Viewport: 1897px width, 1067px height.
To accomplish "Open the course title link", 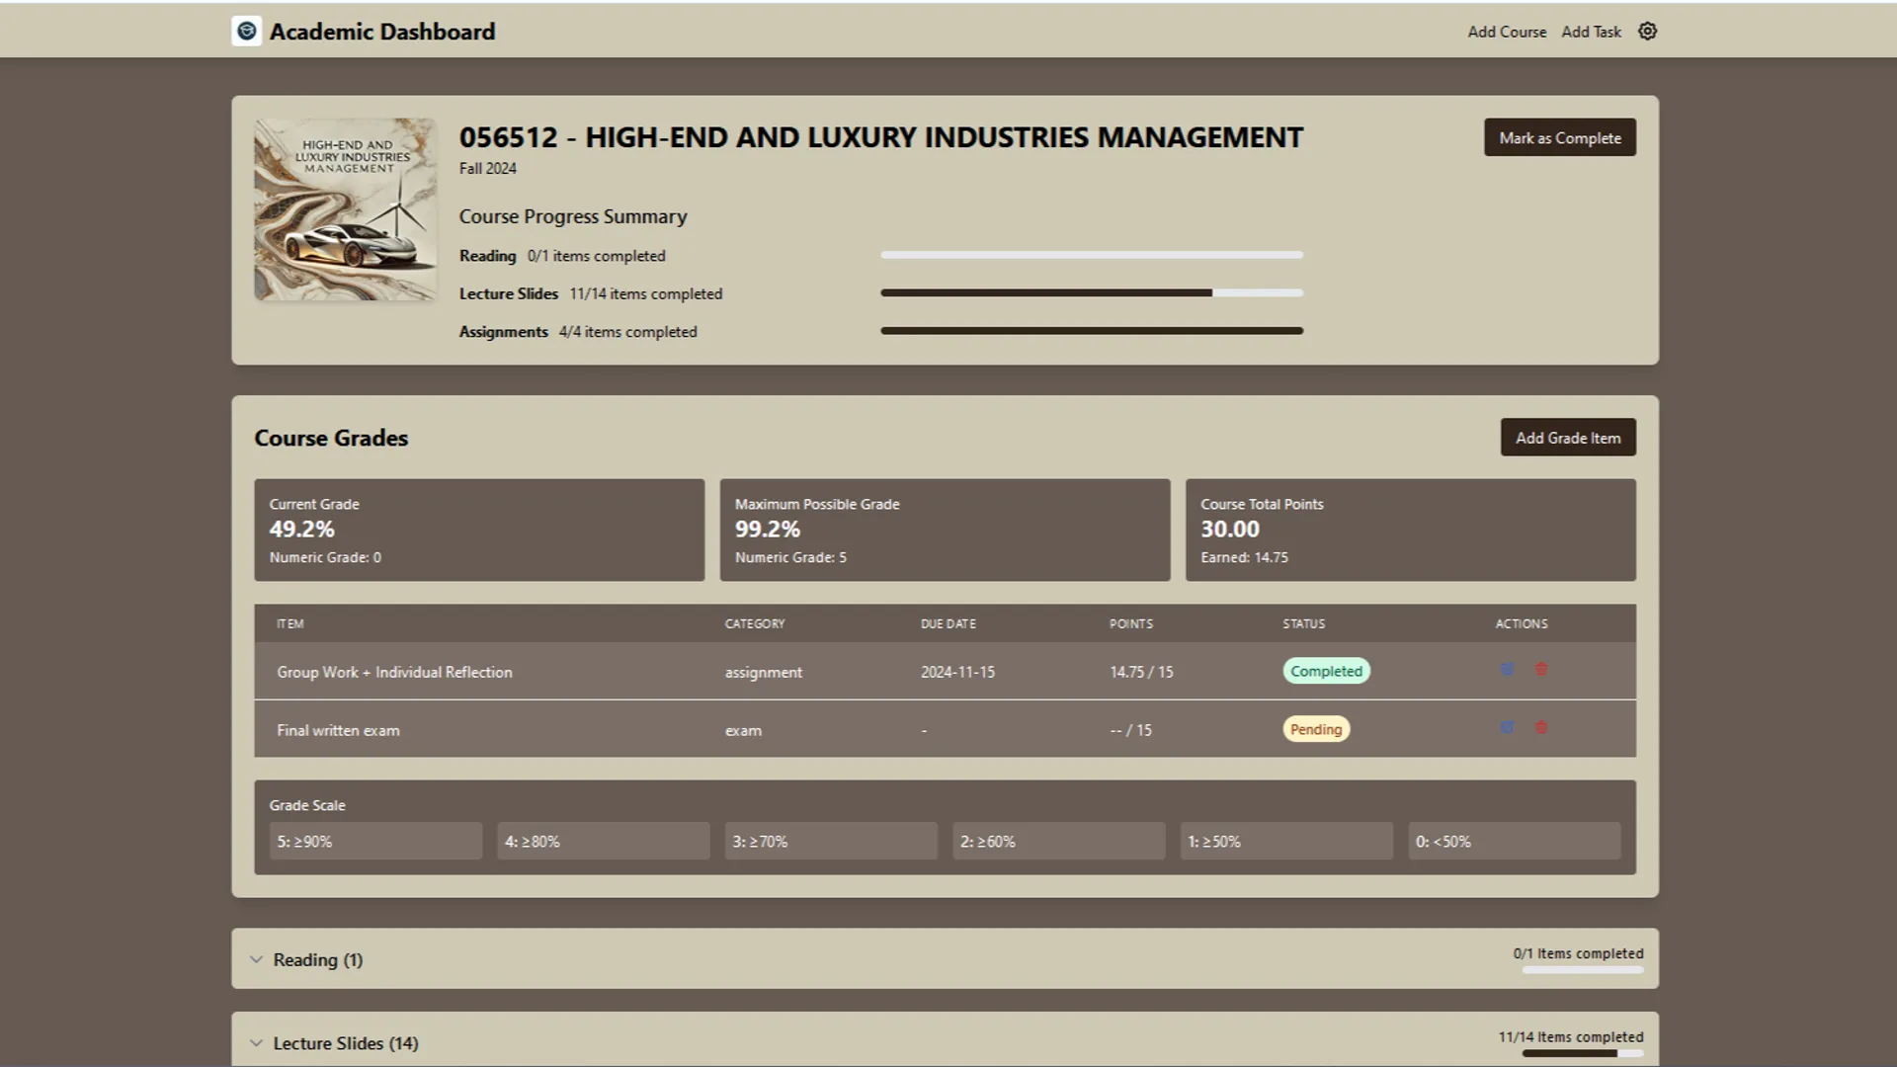I will [880, 136].
